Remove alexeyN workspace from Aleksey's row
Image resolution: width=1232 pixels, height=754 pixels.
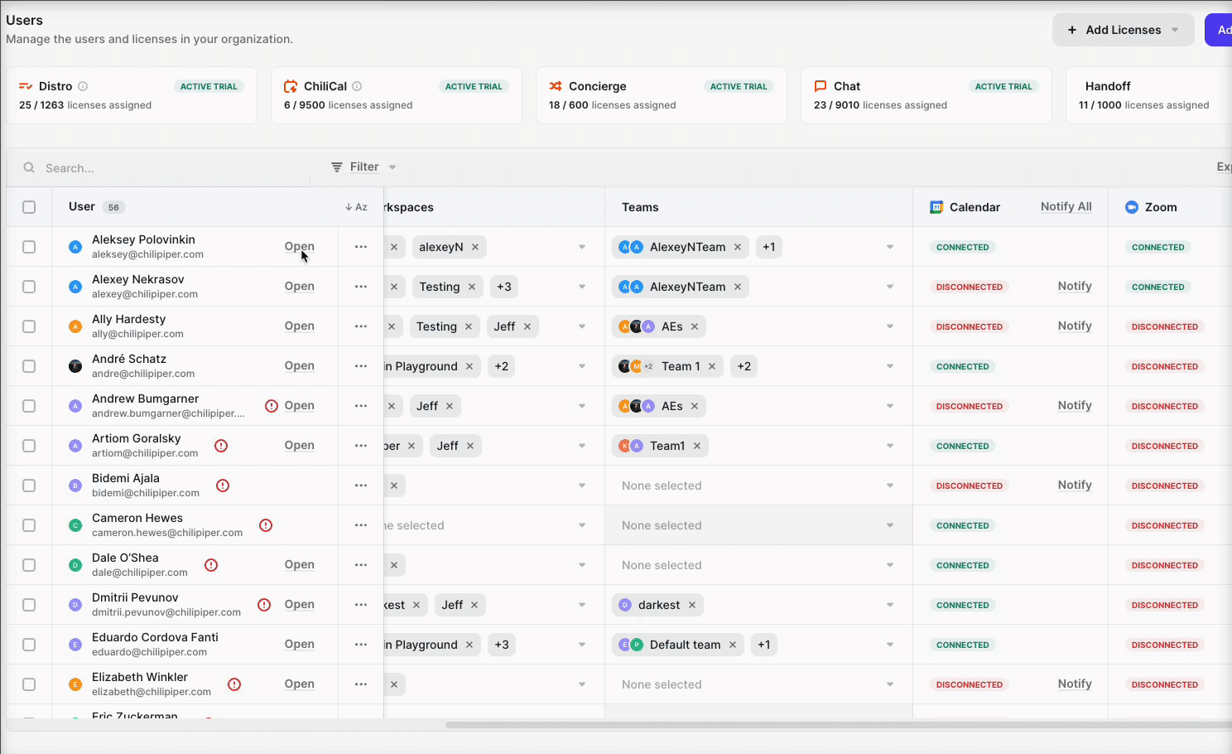475,247
